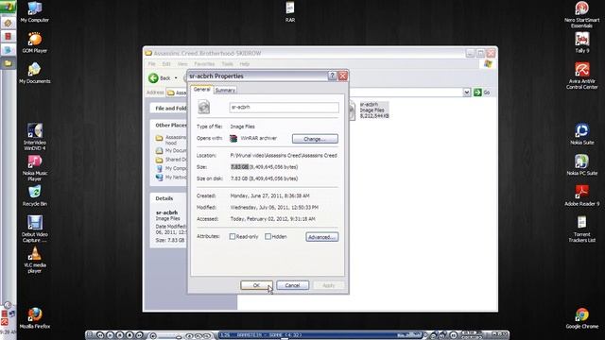
Task: Click red icon in vertical taskbar
Action: [8, 37]
